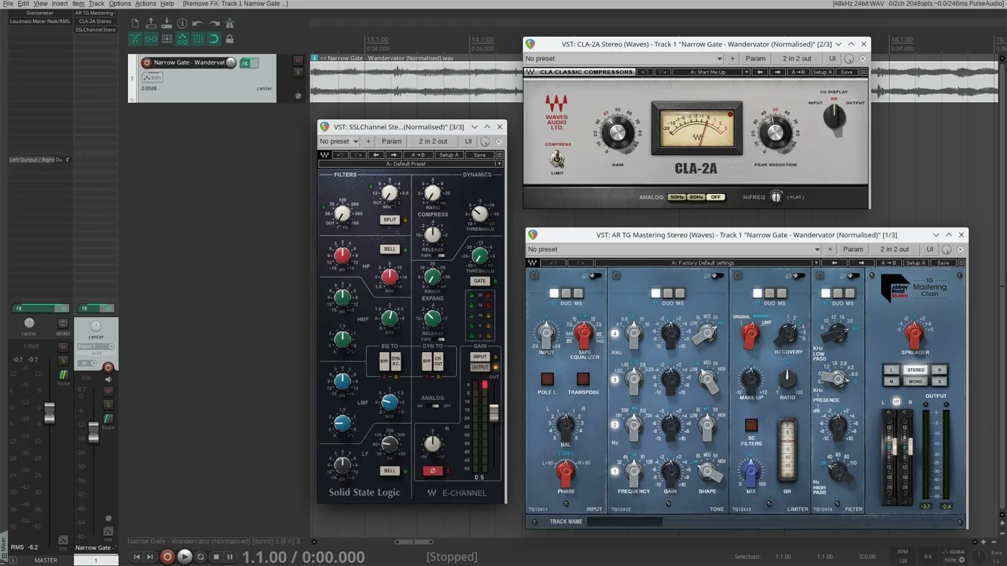Screen dimensions: 1007x566
Task: Toggle the locking padlock icon
Action: point(230,39)
